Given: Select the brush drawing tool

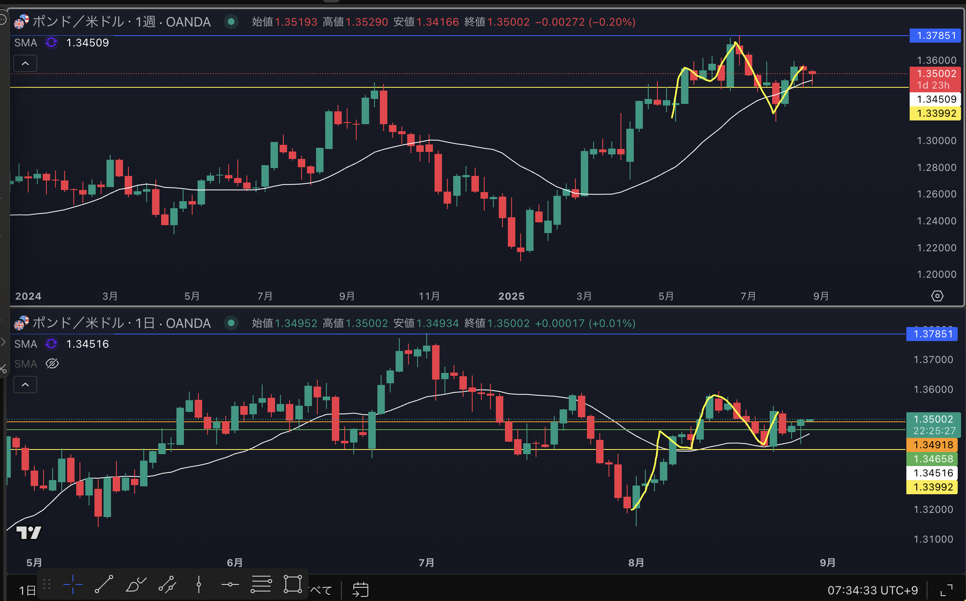Looking at the screenshot, I should tap(136, 584).
